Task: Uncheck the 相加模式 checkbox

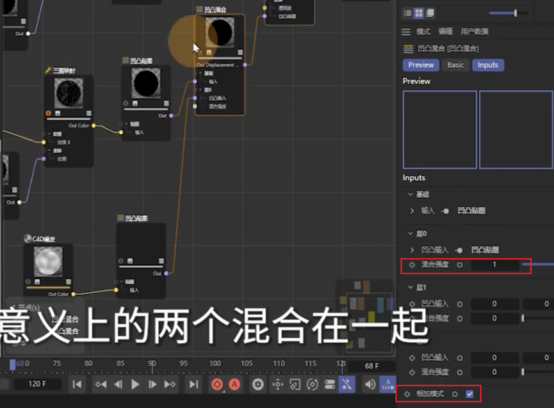Action: (469, 394)
